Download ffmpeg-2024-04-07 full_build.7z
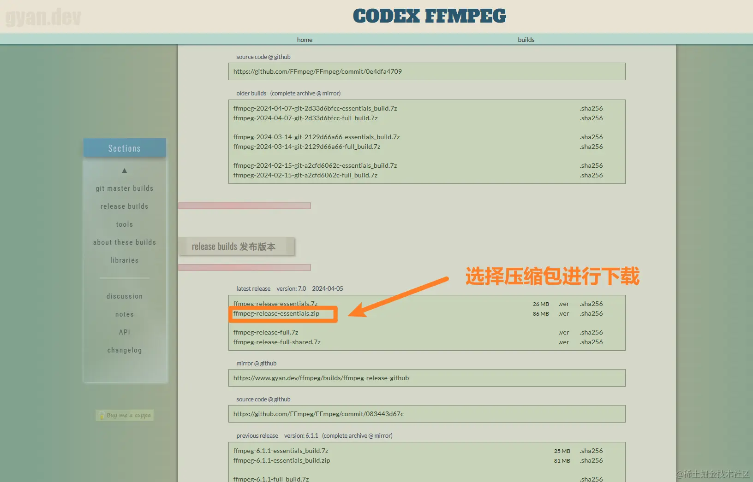The image size is (753, 482). pyautogui.click(x=305, y=118)
